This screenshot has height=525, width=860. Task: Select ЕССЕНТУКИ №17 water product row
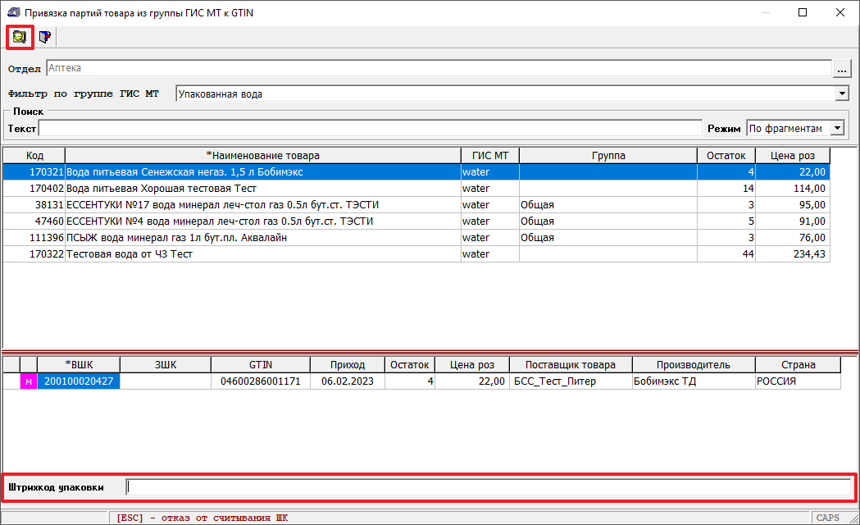pyautogui.click(x=262, y=205)
